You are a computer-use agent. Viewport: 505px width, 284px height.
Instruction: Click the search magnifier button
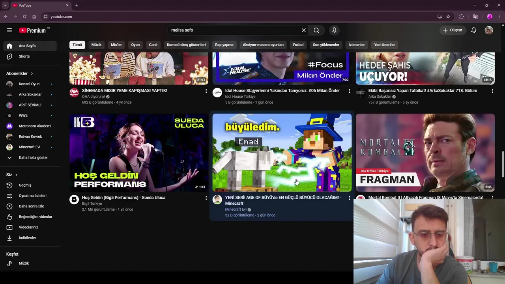click(x=316, y=30)
